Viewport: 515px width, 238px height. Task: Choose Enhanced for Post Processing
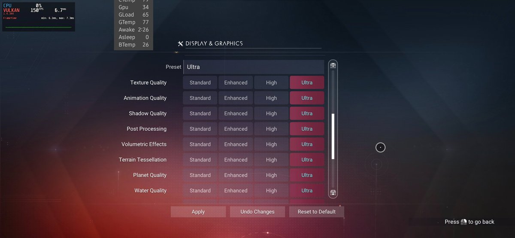coord(236,129)
